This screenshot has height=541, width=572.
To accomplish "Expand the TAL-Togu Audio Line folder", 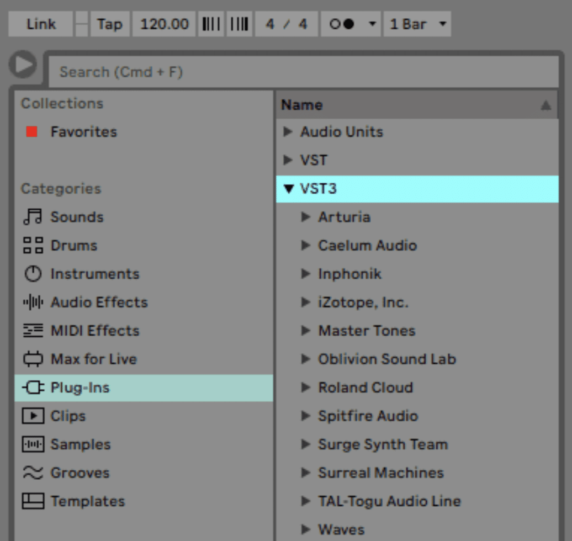I will [305, 501].
